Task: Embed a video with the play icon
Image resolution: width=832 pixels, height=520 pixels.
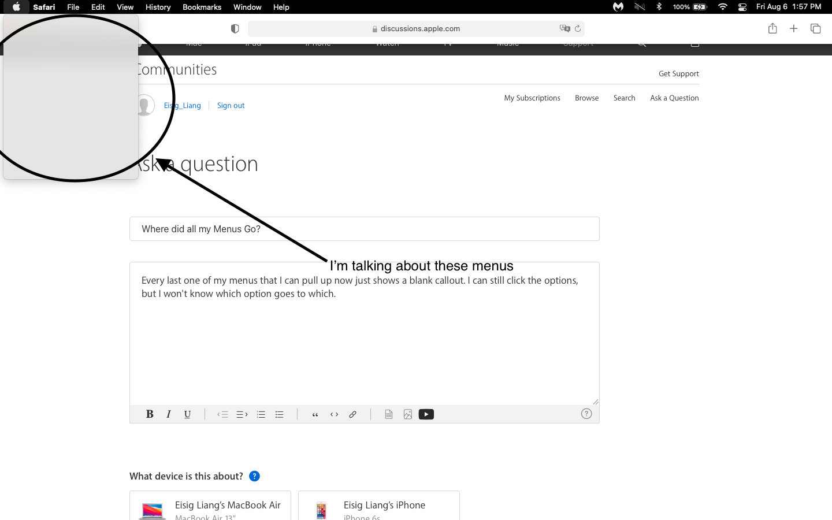Action: (426, 414)
